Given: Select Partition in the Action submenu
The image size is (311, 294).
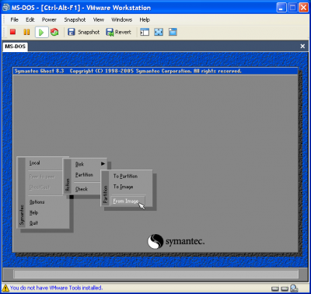Looking at the screenshot, I should [x=84, y=175].
